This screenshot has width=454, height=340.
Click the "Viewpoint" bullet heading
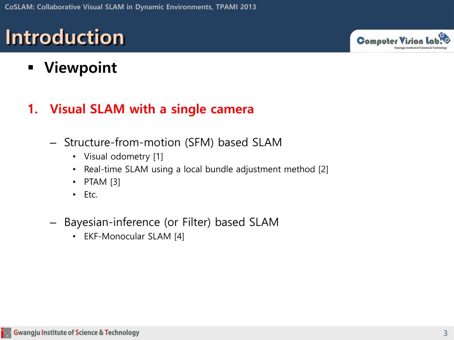81,68
